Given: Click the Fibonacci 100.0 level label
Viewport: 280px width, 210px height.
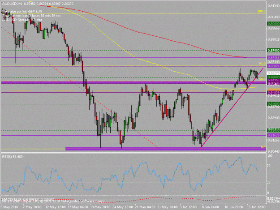Looking at the screenshot, I should click(x=262, y=11).
